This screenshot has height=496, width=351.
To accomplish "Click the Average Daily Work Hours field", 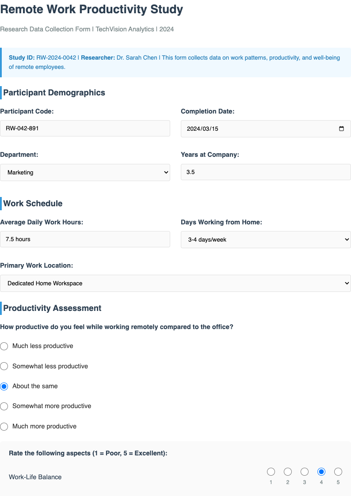I will click(x=85, y=239).
